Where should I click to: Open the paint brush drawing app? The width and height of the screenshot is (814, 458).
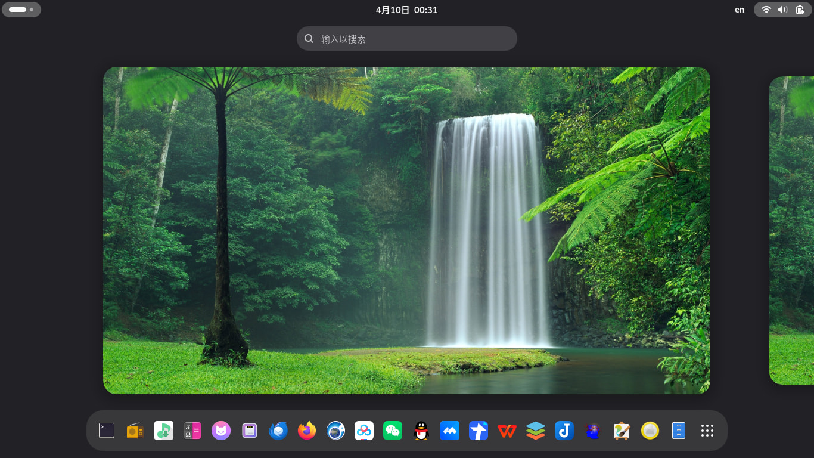click(x=622, y=431)
